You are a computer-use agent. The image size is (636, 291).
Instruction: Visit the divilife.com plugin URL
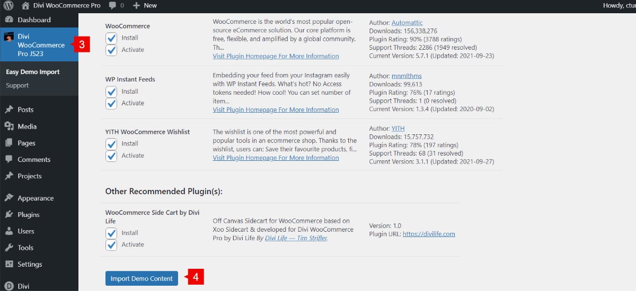coord(429,234)
